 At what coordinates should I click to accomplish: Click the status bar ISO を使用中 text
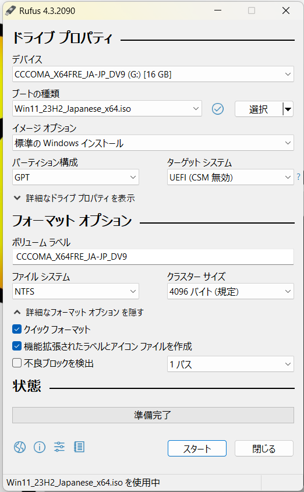pos(83,482)
